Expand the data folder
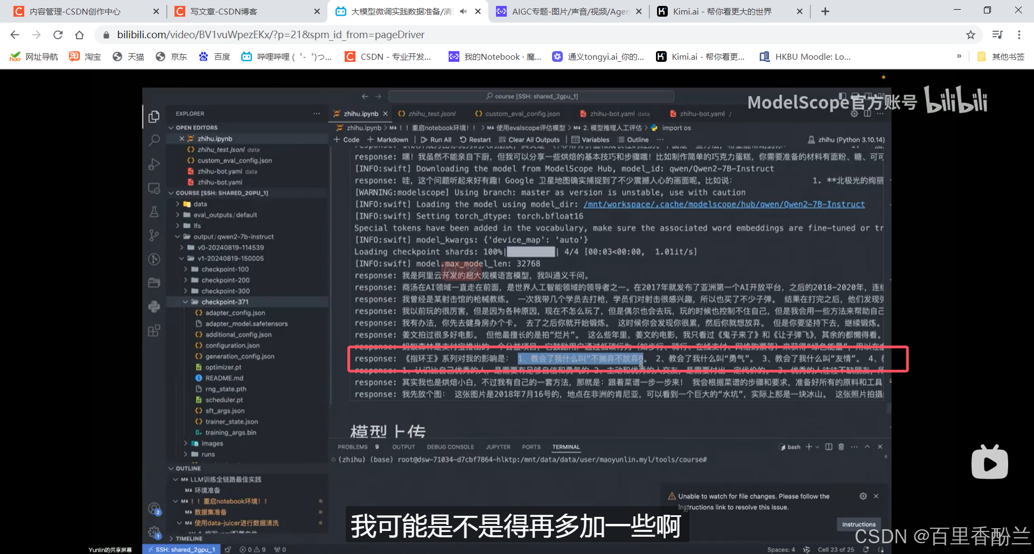Viewport: 1034px width, 554px height. [178, 204]
